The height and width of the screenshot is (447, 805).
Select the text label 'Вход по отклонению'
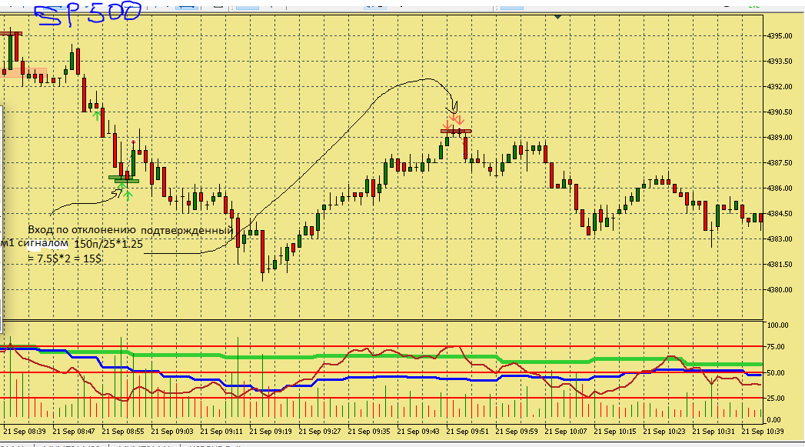point(81,230)
